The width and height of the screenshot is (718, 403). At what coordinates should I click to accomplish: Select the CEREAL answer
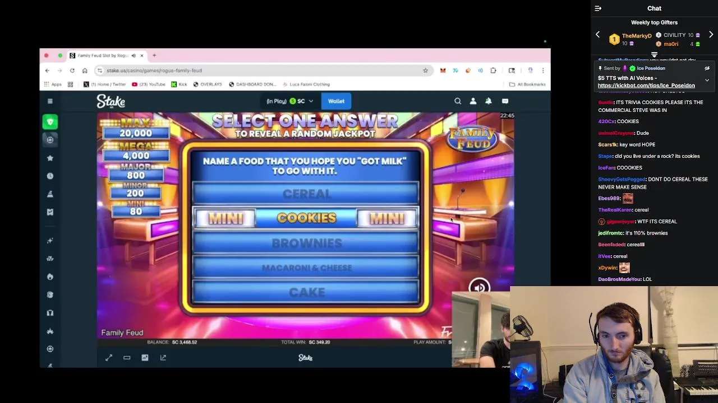click(x=306, y=194)
